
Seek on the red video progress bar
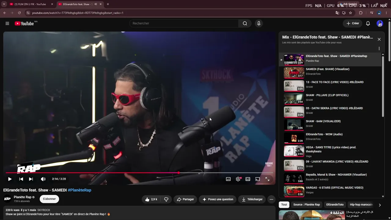pyautogui.click(x=139, y=173)
